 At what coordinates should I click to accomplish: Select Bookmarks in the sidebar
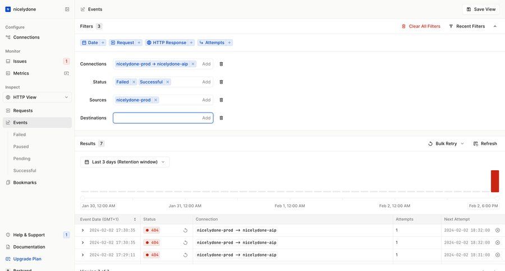pos(25,183)
